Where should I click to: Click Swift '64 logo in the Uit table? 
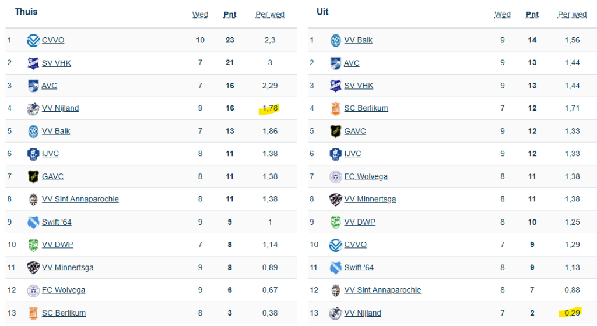point(335,268)
